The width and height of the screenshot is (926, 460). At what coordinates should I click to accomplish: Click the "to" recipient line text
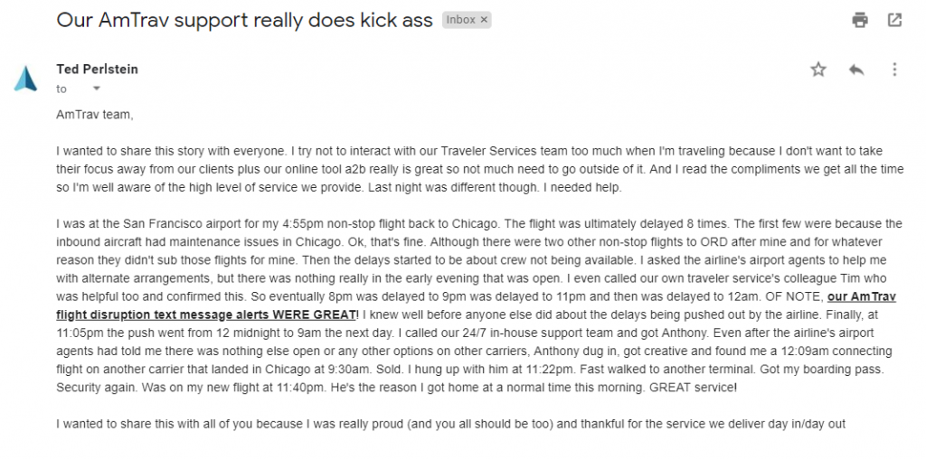tap(61, 89)
